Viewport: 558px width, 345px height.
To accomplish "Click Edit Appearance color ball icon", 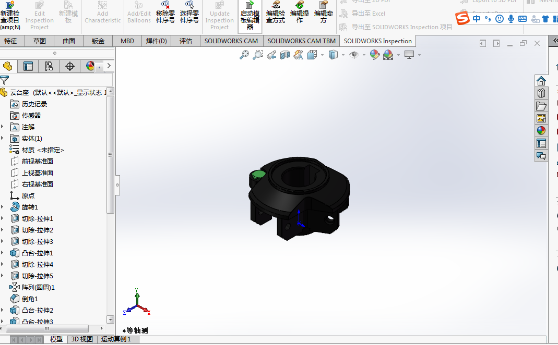I will click(374, 55).
